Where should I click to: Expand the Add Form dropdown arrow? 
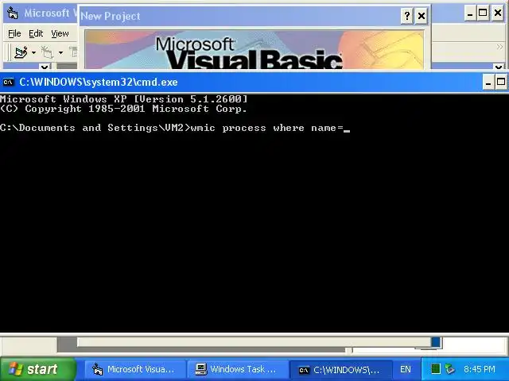(x=60, y=52)
